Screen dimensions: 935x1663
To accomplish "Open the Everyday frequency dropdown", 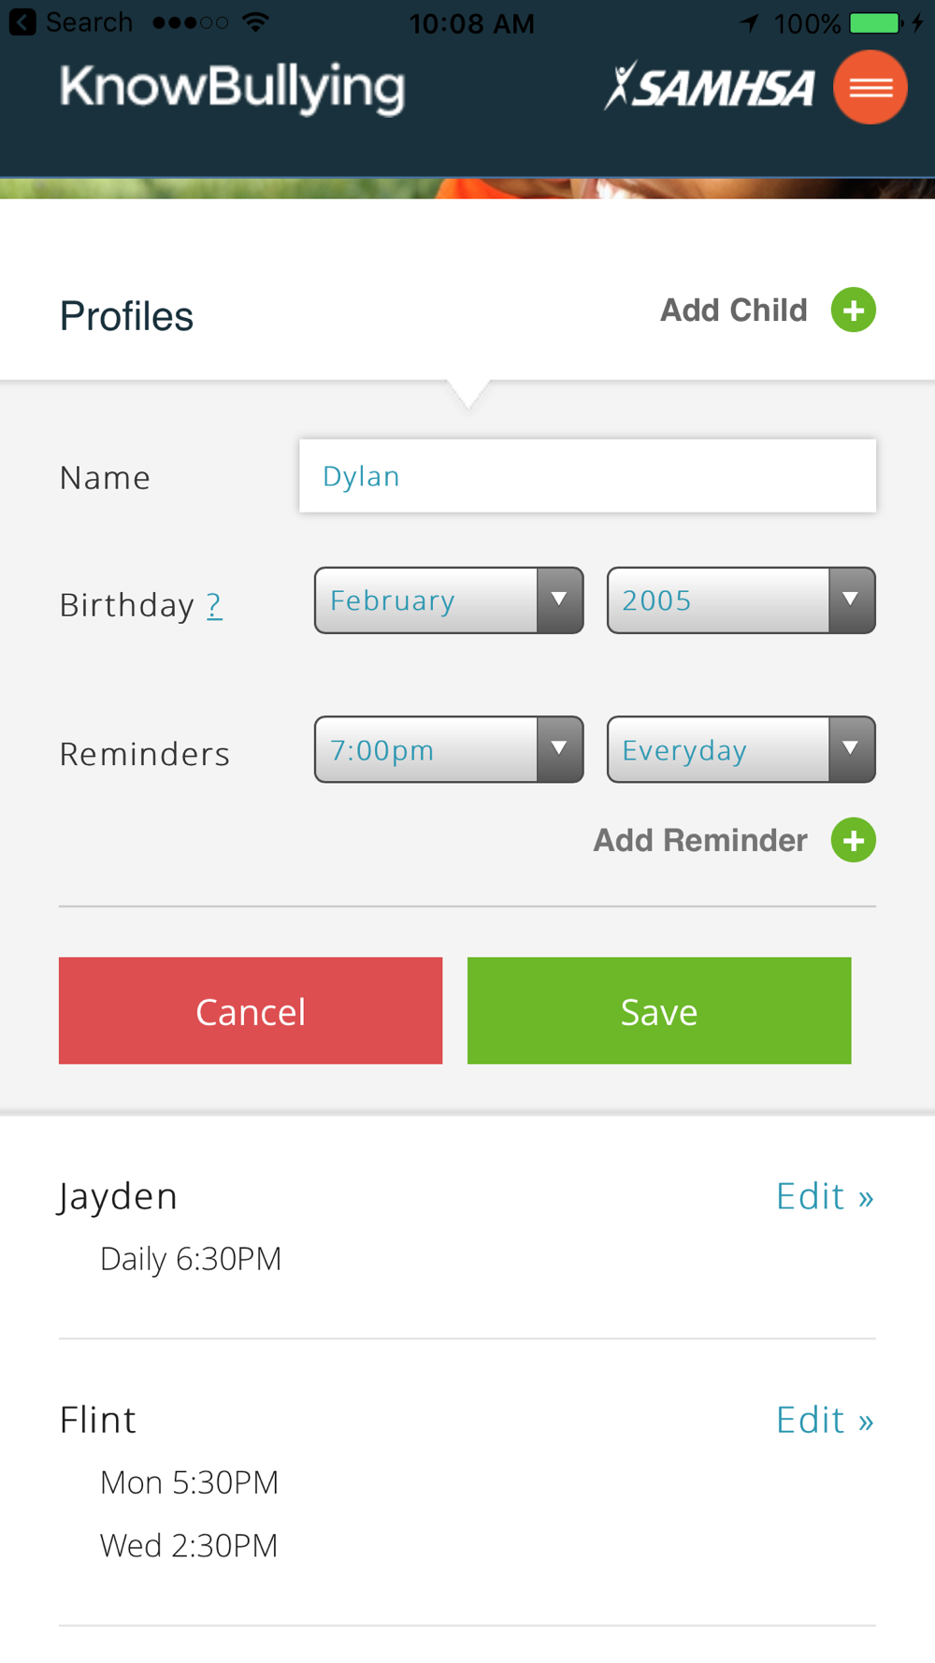I will coord(741,749).
